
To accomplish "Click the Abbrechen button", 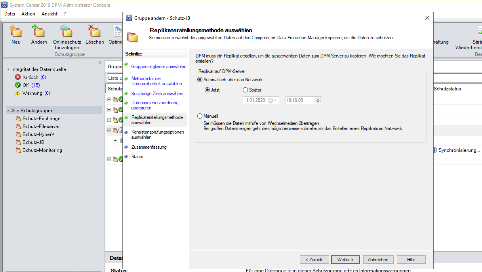I will (x=378, y=260).
